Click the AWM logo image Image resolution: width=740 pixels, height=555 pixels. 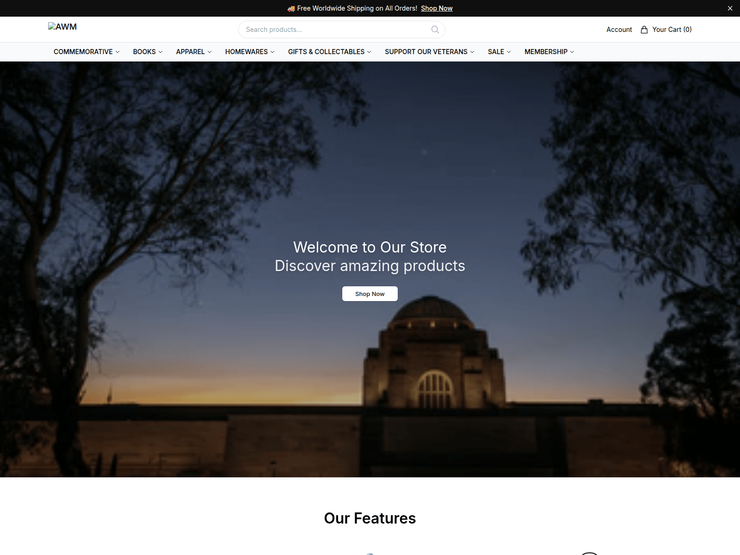click(x=62, y=27)
